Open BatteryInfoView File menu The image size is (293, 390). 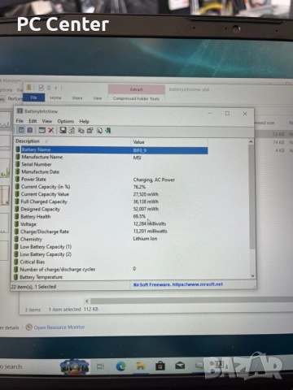coord(20,121)
